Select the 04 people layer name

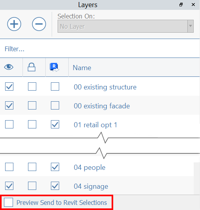pyautogui.click(x=90, y=168)
